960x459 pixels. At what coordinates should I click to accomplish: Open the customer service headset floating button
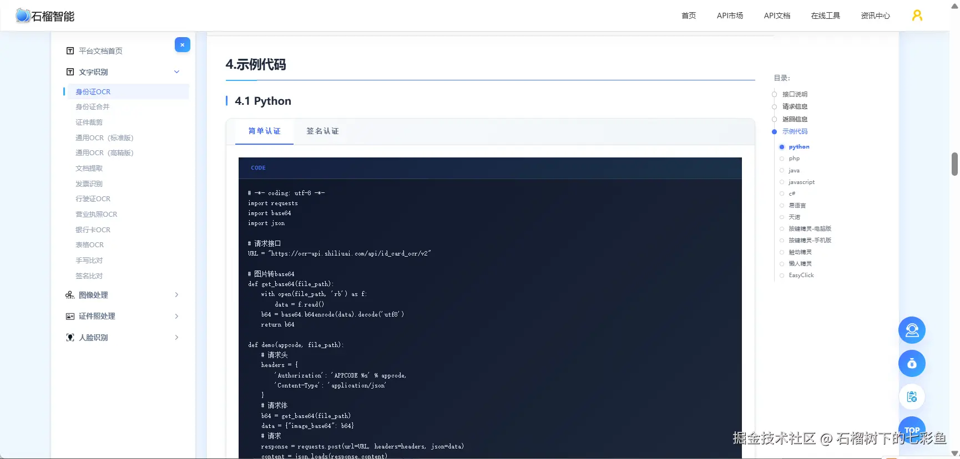[x=912, y=330]
